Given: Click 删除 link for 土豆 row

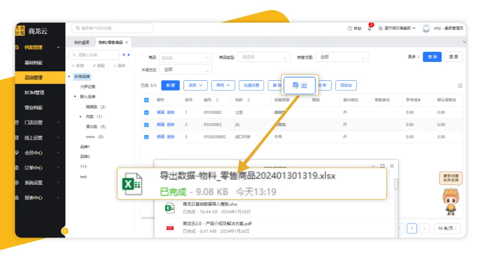Looking at the screenshot, I should 171,112.
